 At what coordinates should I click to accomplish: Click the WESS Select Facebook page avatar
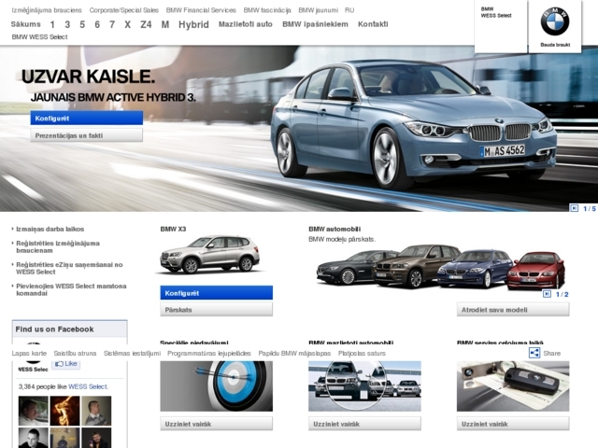[34, 366]
